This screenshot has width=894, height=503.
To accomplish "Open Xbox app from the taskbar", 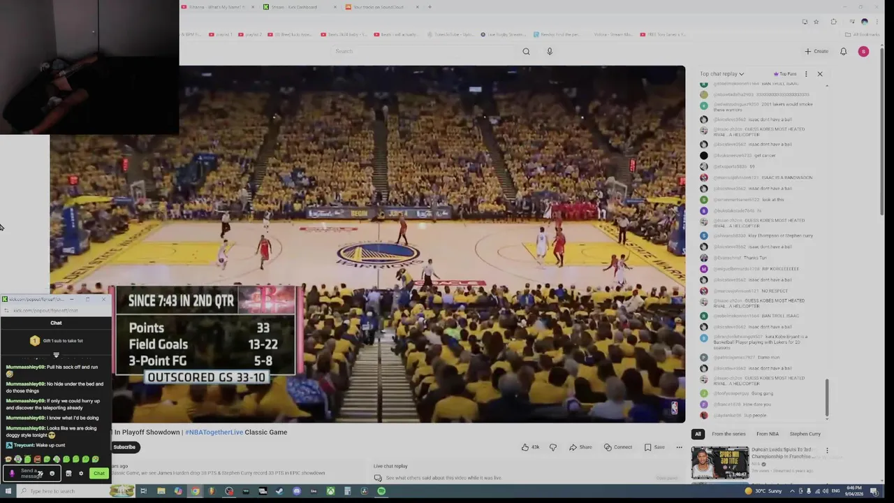I will pyautogui.click(x=330, y=491).
